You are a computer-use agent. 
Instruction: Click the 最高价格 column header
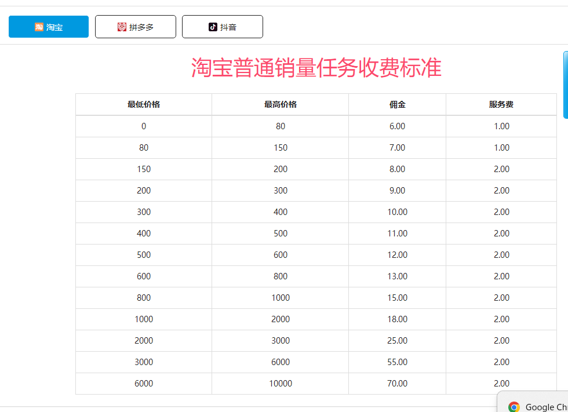coord(281,105)
